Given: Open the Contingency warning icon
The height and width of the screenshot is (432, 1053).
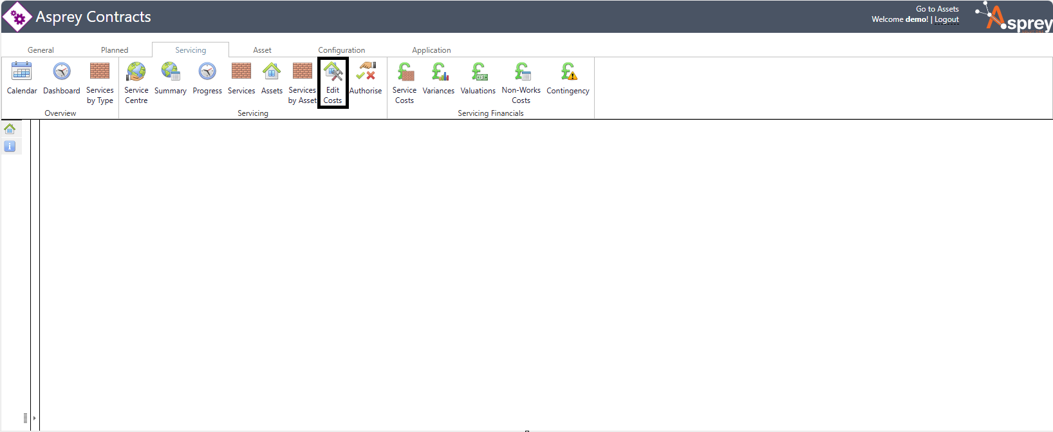Looking at the screenshot, I should tap(568, 71).
